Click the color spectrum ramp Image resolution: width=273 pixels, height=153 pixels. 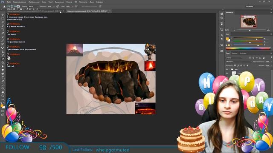pyautogui.click(x=248, y=49)
